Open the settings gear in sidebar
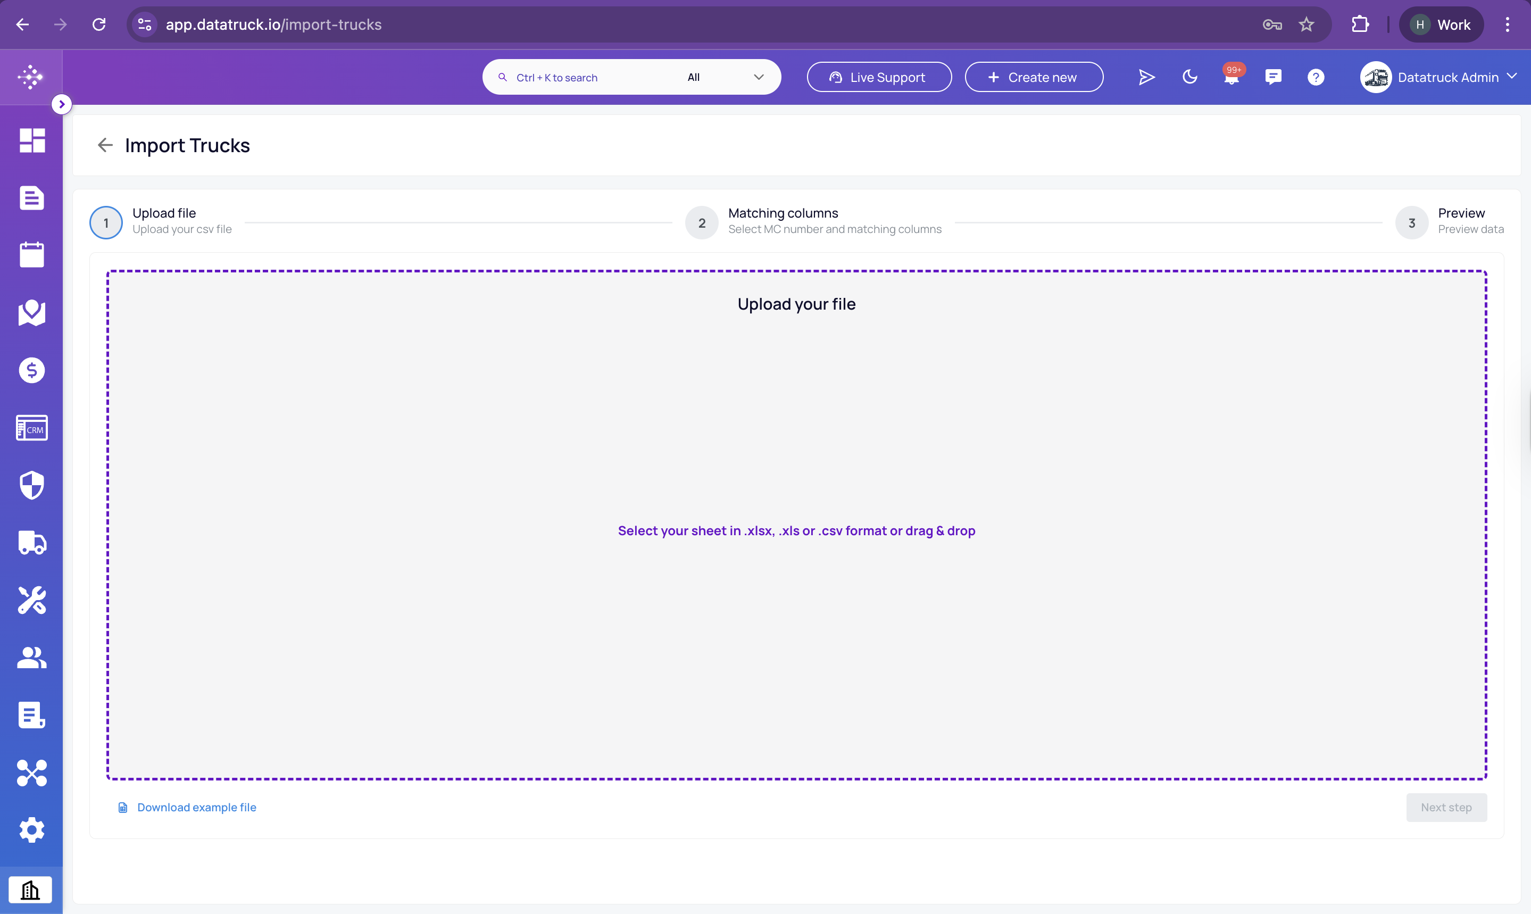The height and width of the screenshot is (914, 1531). click(31, 829)
